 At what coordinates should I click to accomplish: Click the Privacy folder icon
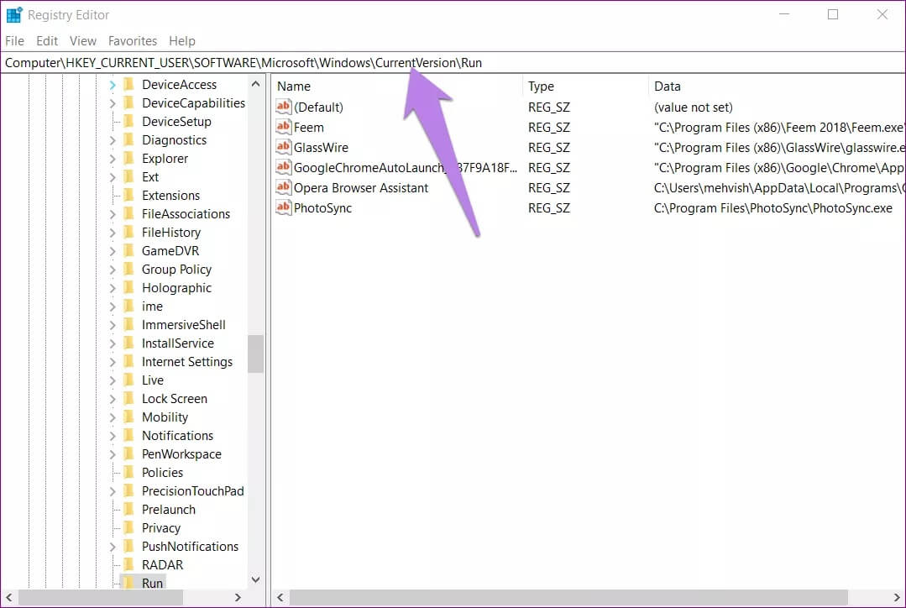tap(128, 527)
